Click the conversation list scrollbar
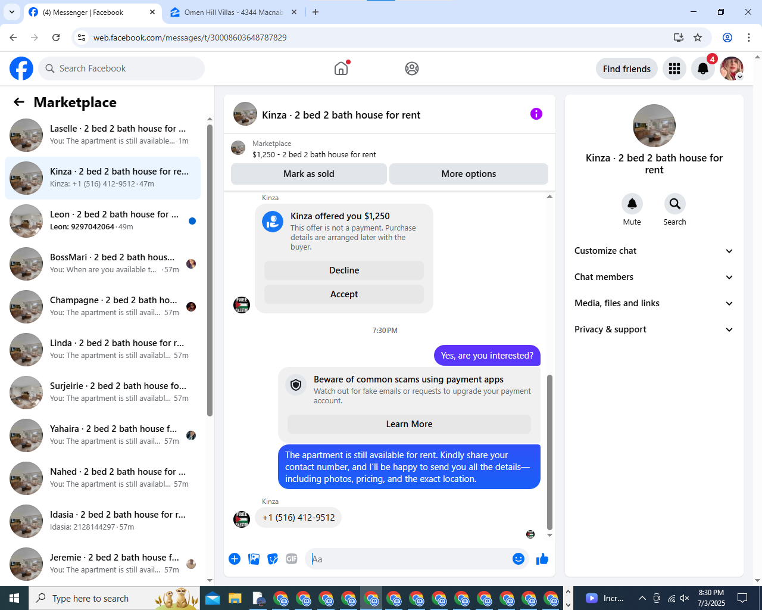The width and height of the screenshot is (762, 610). click(210, 270)
